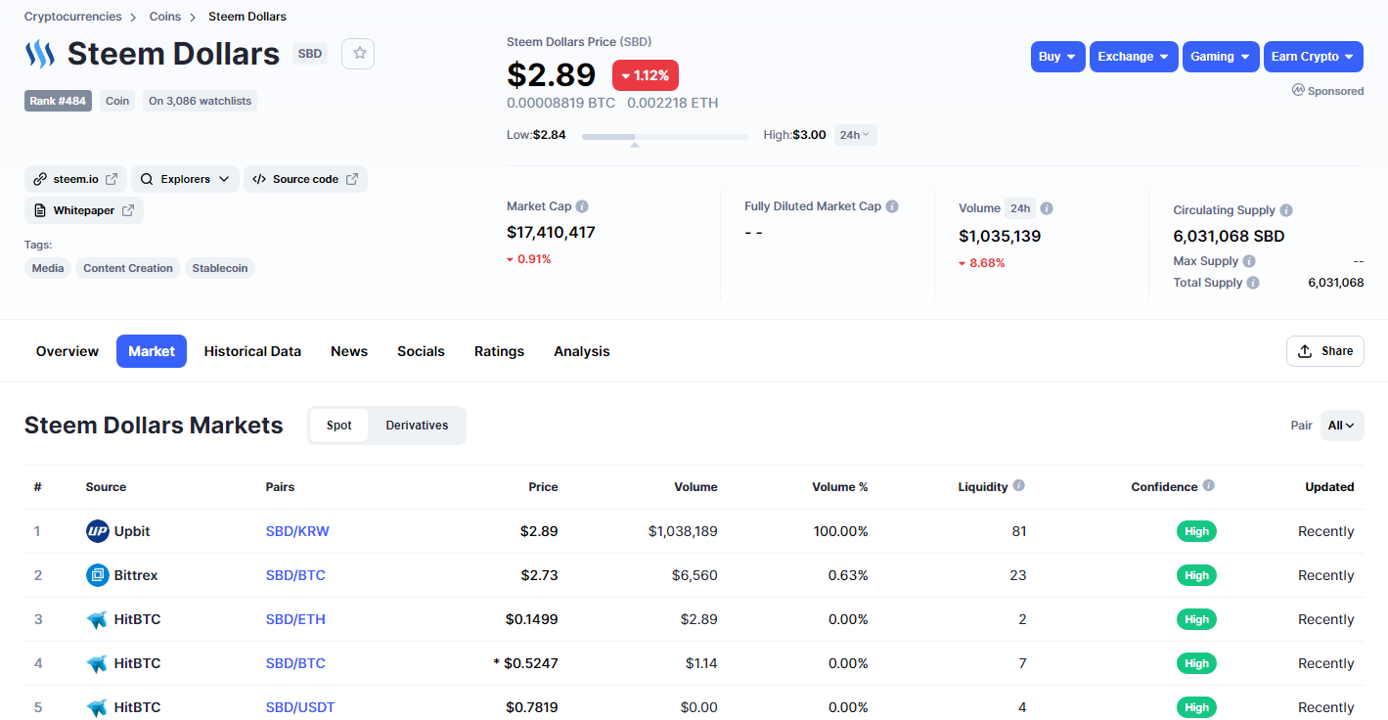
Task: Switch markets to Spot
Action: tap(339, 426)
